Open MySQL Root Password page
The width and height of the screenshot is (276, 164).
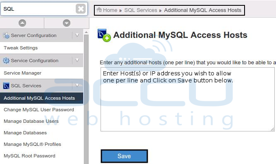pyautogui.click(x=29, y=156)
